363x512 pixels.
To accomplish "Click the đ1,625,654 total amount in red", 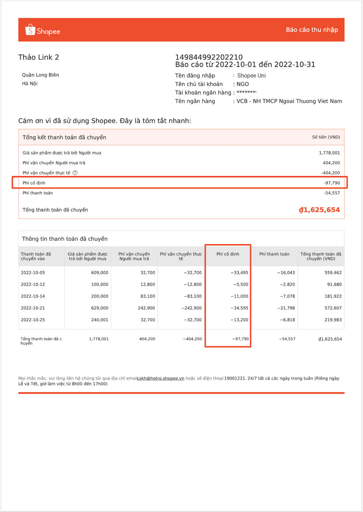I will [x=319, y=210].
